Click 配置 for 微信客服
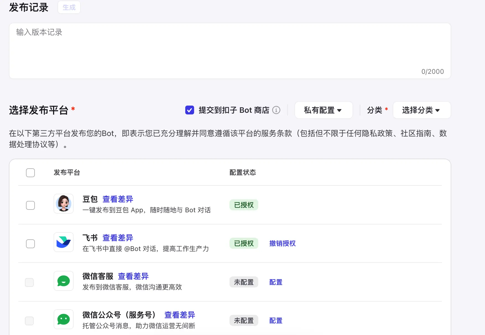485x335 pixels. pos(275,282)
